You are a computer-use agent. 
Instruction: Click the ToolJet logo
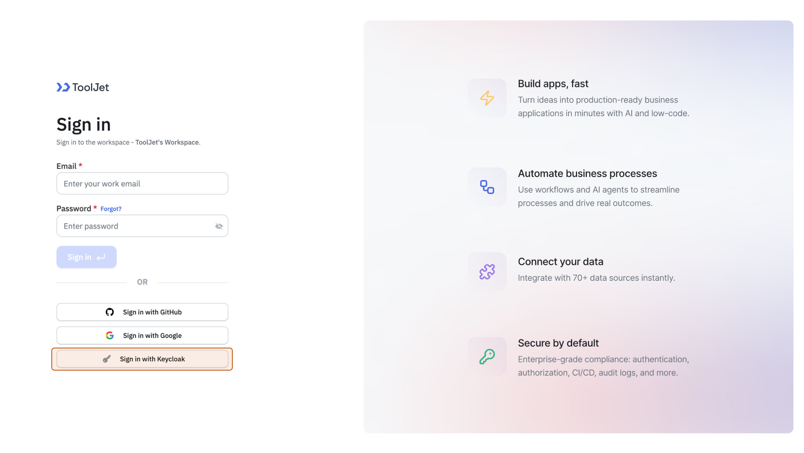point(82,87)
